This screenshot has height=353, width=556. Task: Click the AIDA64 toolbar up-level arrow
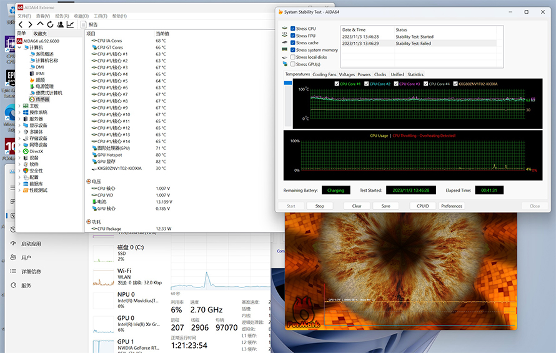point(40,24)
